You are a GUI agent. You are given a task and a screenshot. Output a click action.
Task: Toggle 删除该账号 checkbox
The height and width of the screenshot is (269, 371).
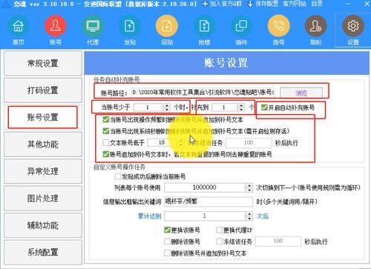coord(167,242)
